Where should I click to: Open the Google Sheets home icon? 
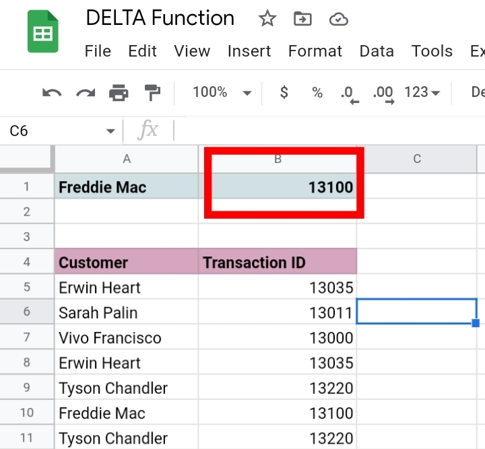[42, 32]
